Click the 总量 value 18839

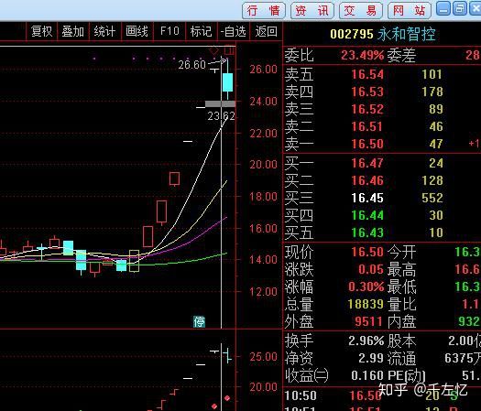tap(366, 304)
